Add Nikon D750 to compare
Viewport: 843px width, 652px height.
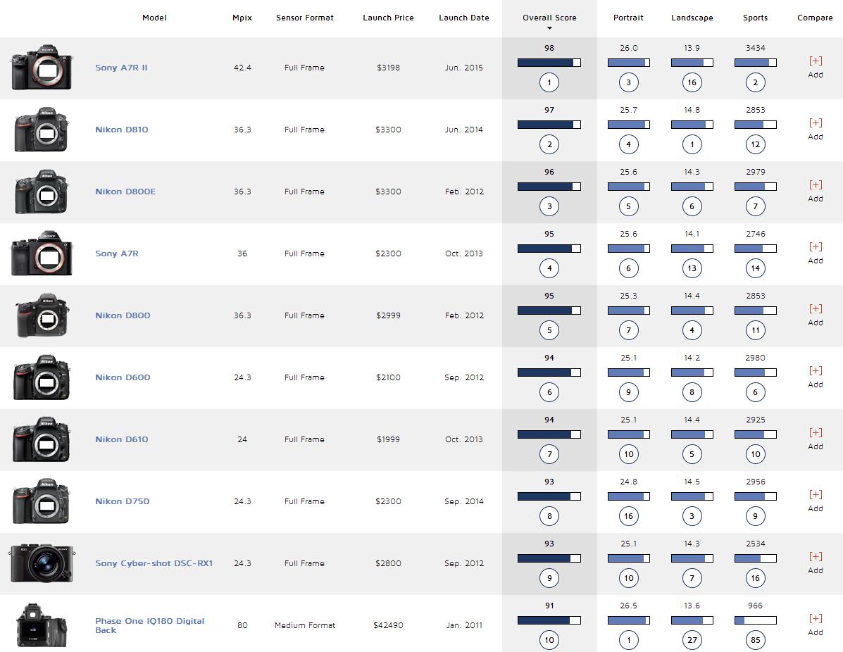point(816,501)
